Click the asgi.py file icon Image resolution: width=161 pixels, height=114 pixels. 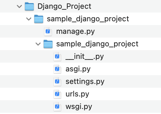pyautogui.click(x=57, y=69)
